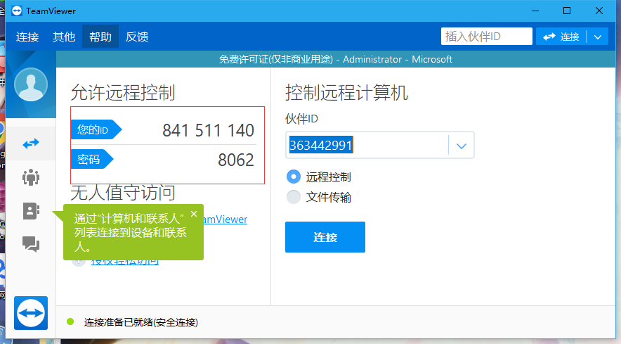Open the 反馈 menu

point(137,37)
